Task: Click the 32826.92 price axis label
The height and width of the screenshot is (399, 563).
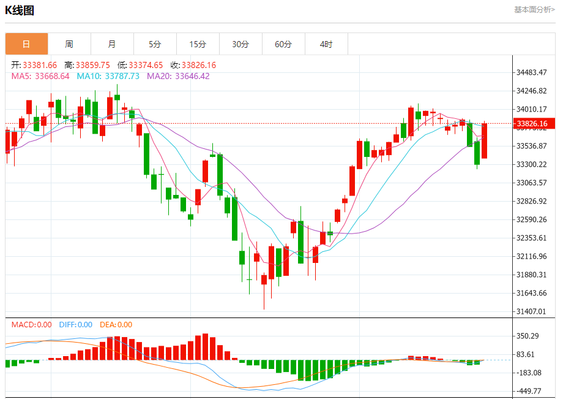Action: point(531,201)
